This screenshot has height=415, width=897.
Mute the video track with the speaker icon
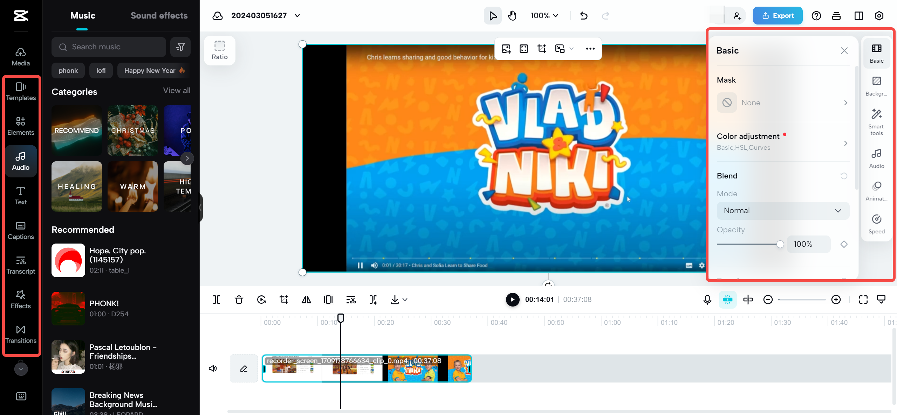[213, 368]
